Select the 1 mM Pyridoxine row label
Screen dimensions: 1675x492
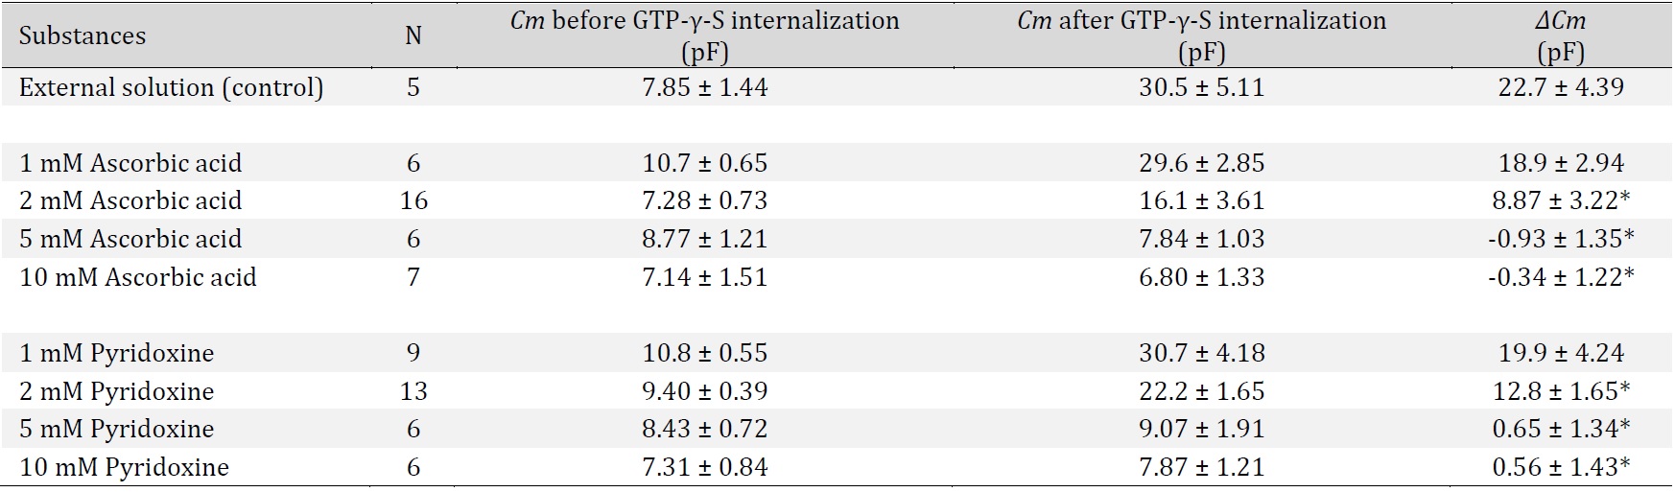click(x=117, y=353)
